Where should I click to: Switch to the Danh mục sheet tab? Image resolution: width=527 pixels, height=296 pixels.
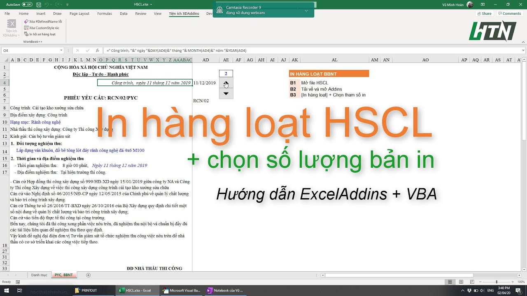click(x=40, y=275)
